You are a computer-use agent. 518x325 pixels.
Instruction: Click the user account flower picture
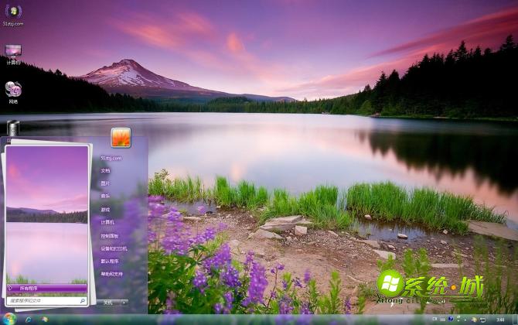click(x=121, y=138)
